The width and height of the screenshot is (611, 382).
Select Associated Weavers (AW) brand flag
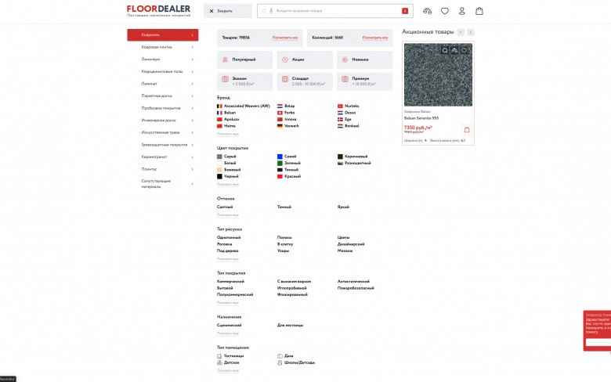pos(219,106)
